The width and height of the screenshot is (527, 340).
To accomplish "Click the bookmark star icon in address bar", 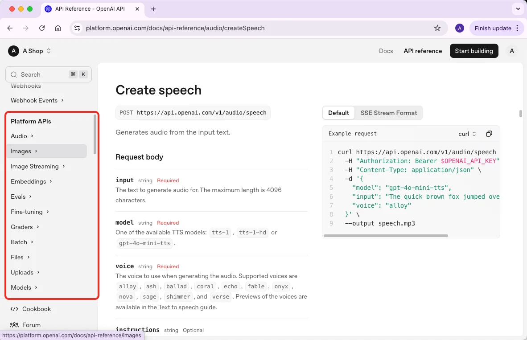I will (437, 28).
